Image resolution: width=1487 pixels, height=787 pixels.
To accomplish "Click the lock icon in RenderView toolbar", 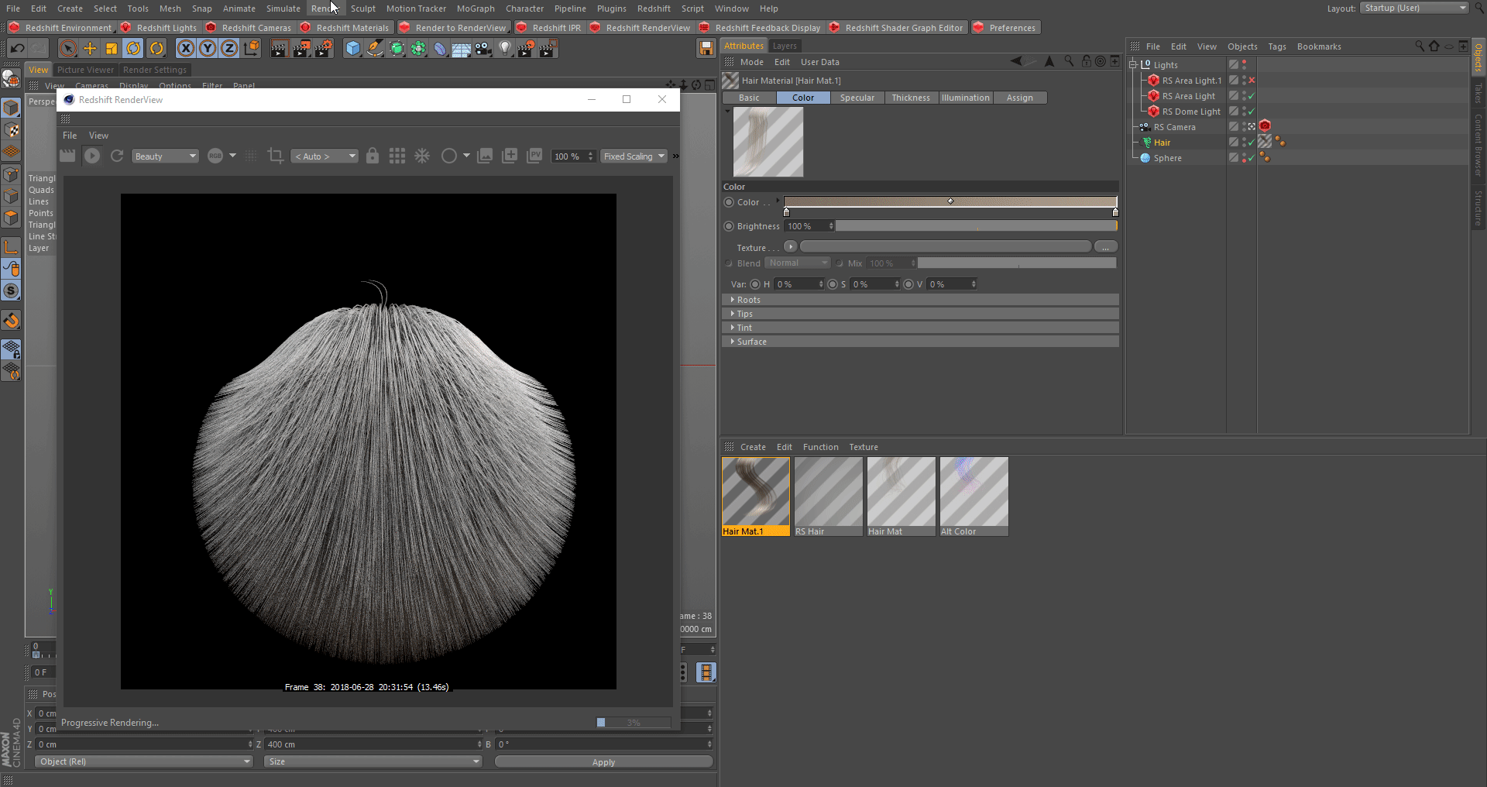I will [x=373, y=156].
